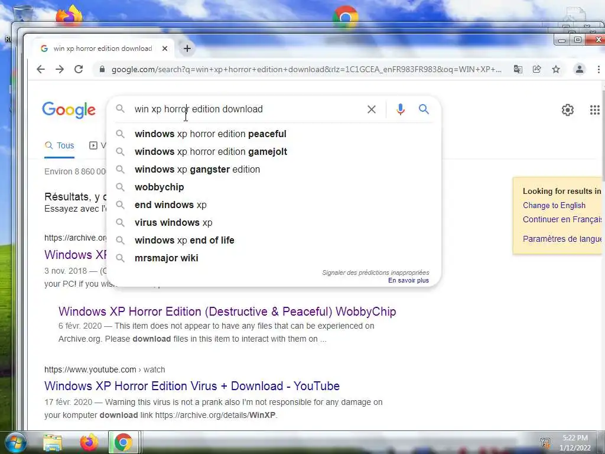This screenshot has height=454, width=605.
Task: Open a new tab with the plus button
Action: pyautogui.click(x=187, y=48)
